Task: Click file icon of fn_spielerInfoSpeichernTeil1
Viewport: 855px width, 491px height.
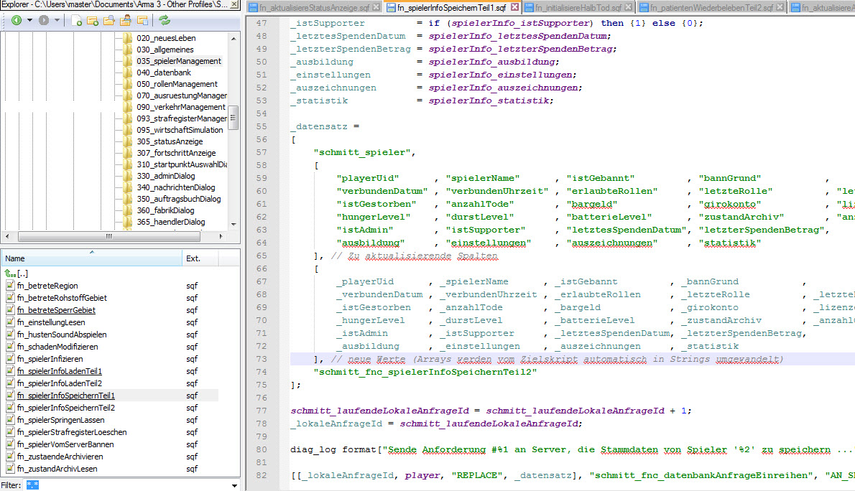Action: point(10,396)
